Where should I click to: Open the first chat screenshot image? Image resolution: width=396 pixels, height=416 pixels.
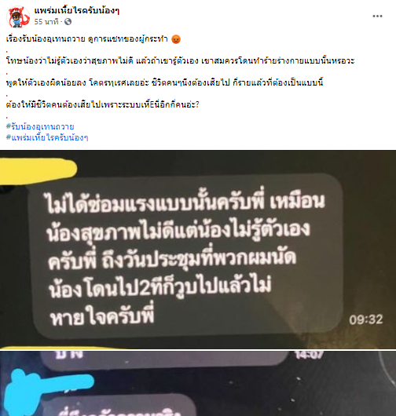point(198,250)
